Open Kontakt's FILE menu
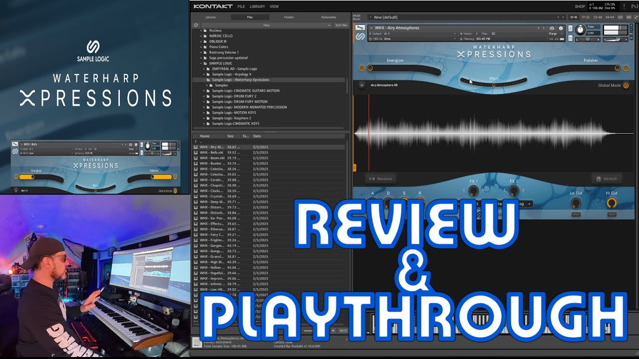 (x=241, y=6)
